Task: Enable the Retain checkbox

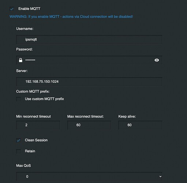Action: (18, 151)
